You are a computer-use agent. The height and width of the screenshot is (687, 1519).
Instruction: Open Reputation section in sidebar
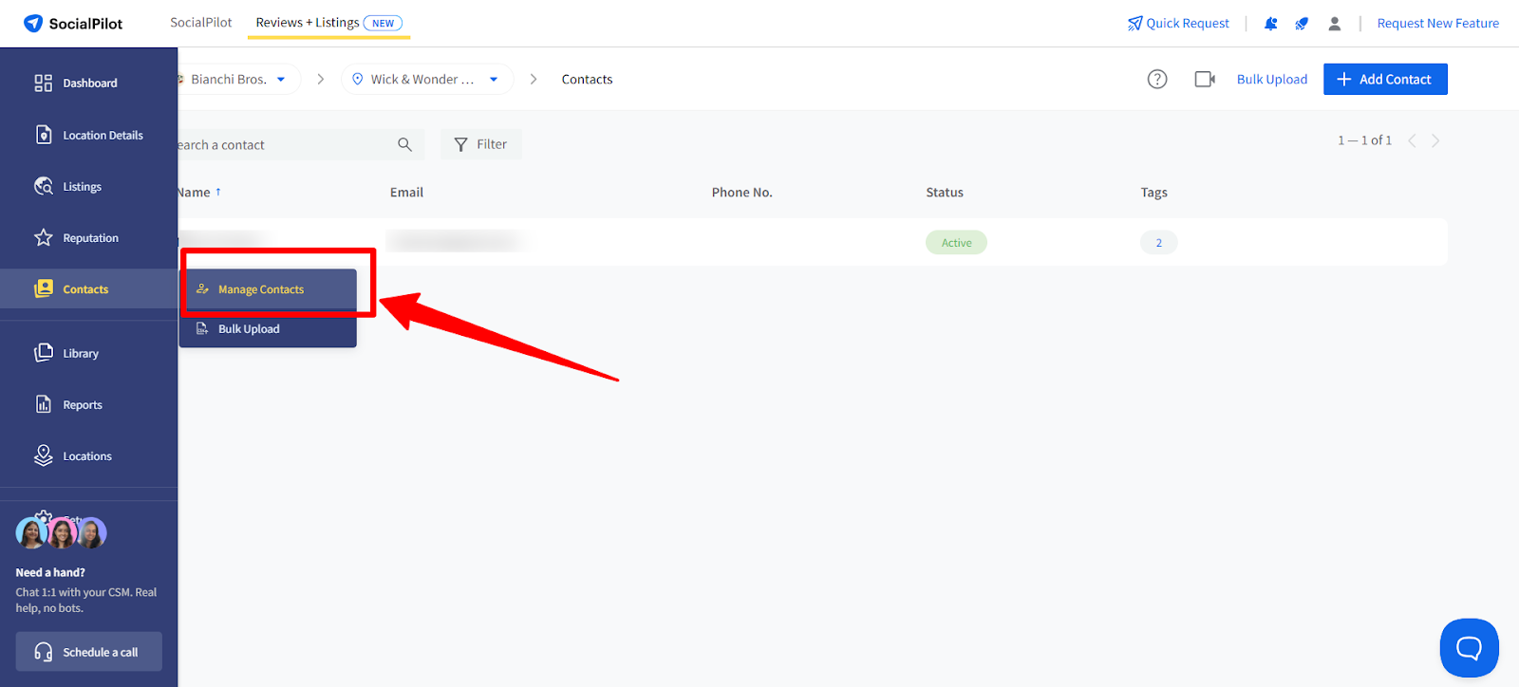point(88,238)
